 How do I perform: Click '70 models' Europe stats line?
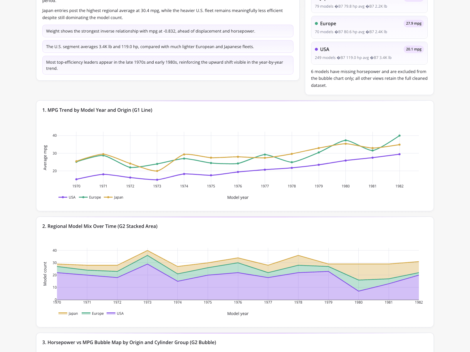coord(351,32)
